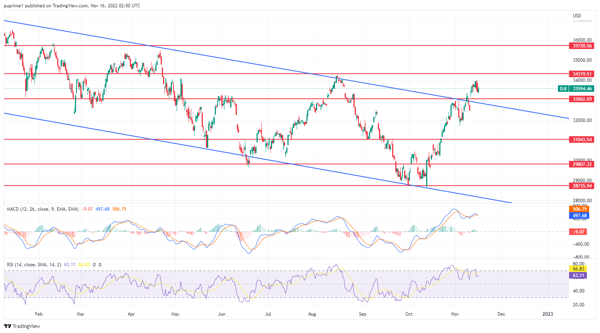This screenshot has height=333, width=600.
Task: Click -800.00 on the MACD axis
Action: (x=581, y=257)
